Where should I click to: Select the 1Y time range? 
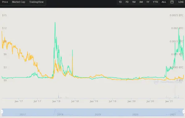pos(148,2)
